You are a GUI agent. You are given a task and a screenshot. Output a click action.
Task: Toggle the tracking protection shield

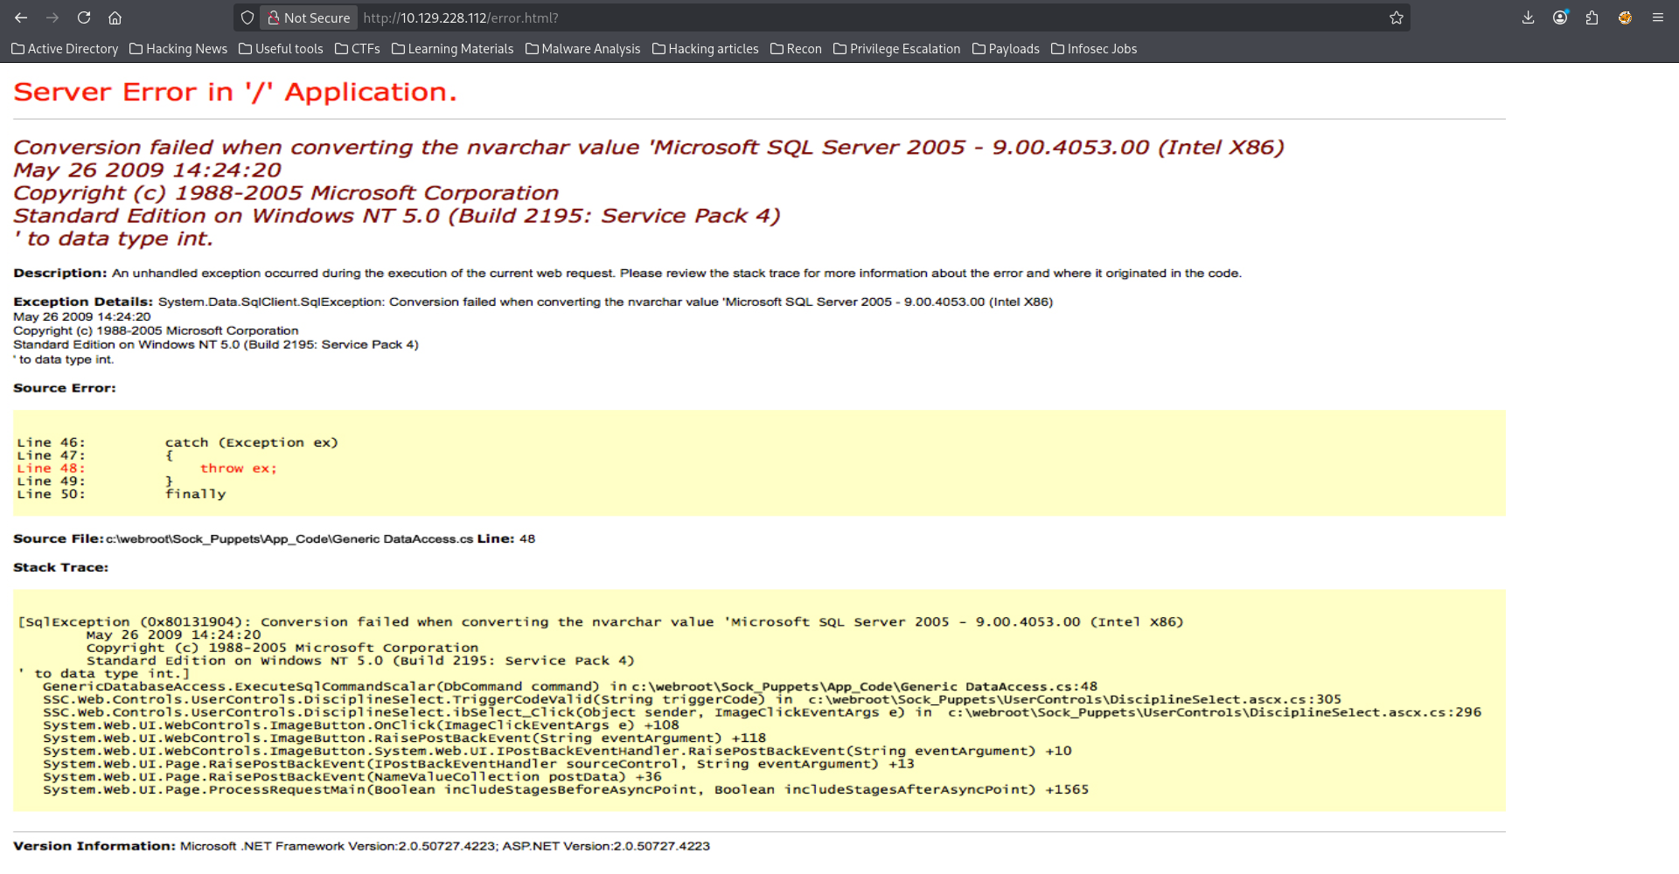click(x=247, y=17)
